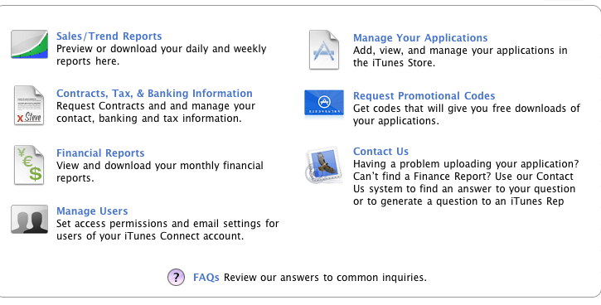601x305 pixels.
Task: Open the FAQs link
Action: pyautogui.click(x=206, y=277)
